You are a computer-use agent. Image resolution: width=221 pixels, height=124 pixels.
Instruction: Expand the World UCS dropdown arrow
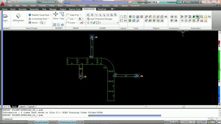point(39,23)
